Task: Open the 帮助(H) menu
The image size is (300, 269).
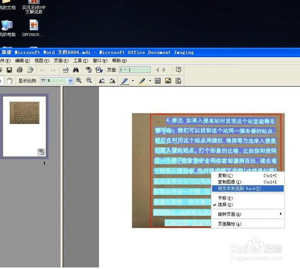Action: (x=119, y=61)
